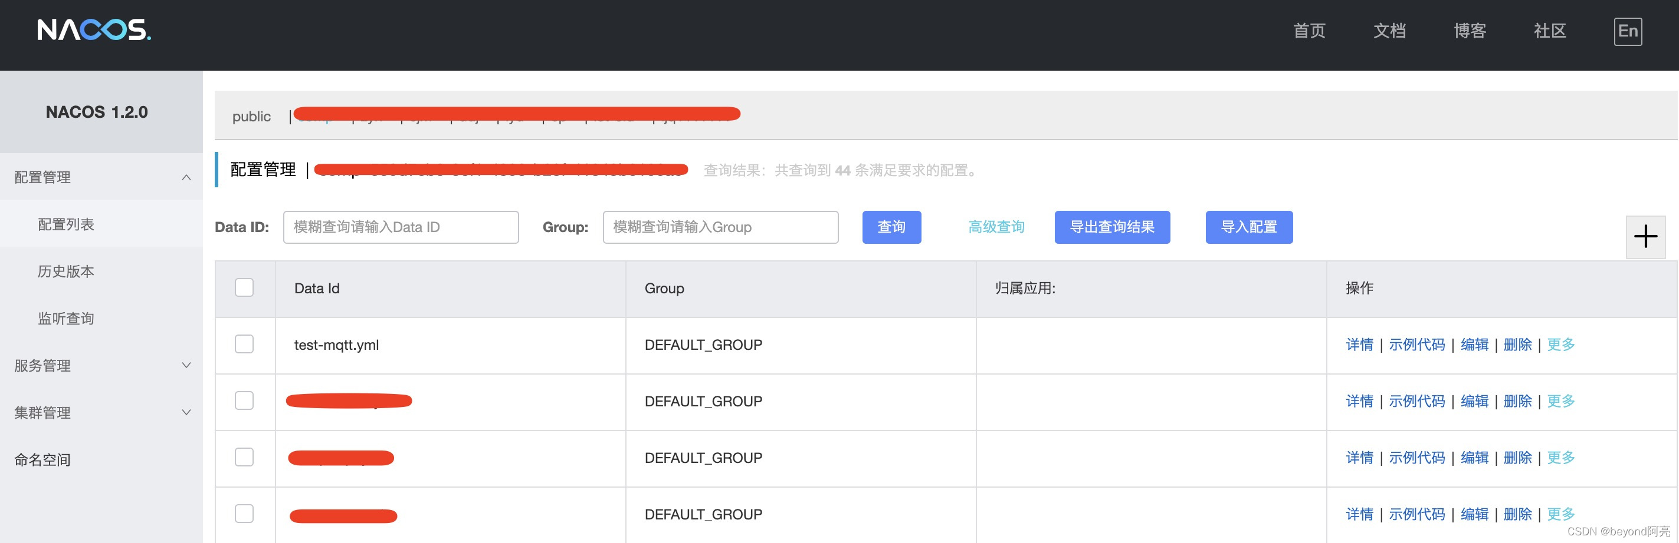This screenshot has width=1679, height=543.
Task: Click the 查询 search button
Action: coord(891,227)
